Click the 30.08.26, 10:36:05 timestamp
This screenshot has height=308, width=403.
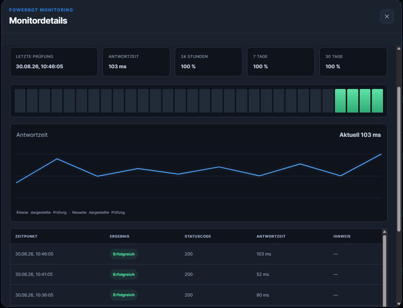click(34, 295)
